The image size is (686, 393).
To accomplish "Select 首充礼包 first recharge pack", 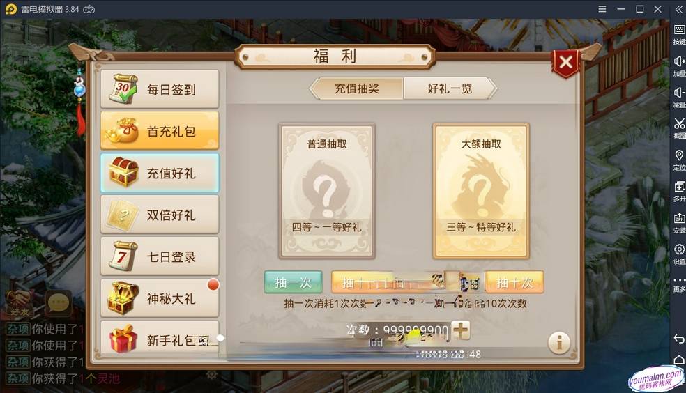I will pos(160,131).
